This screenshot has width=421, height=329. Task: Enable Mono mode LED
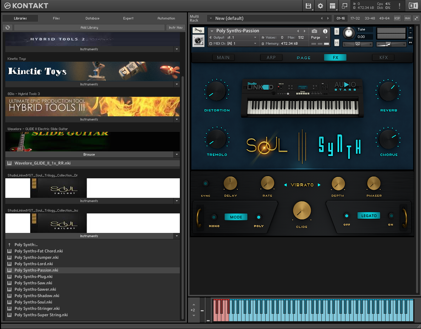pyautogui.click(x=214, y=217)
